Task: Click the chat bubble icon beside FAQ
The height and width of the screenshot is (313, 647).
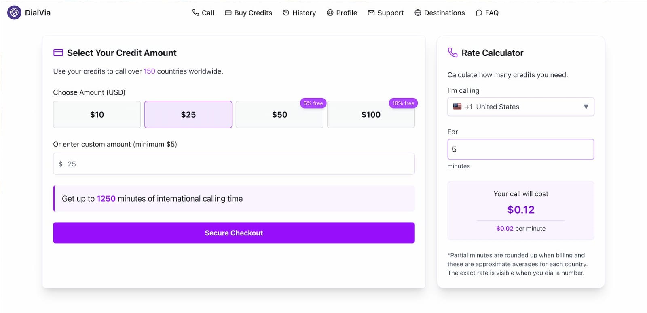Action: click(x=479, y=13)
